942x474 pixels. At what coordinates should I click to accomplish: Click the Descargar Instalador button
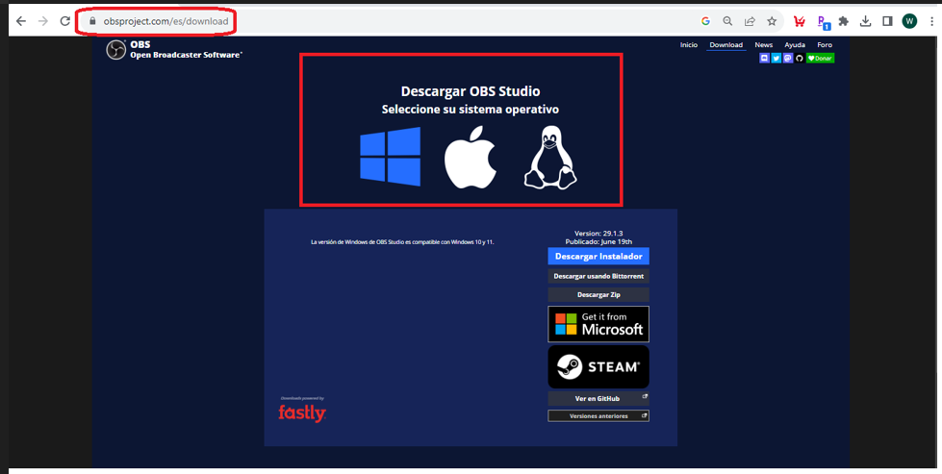[598, 257]
